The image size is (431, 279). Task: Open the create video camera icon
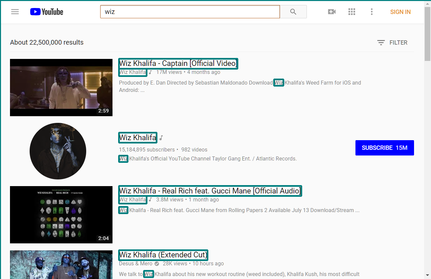pyautogui.click(x=332, y=12)
